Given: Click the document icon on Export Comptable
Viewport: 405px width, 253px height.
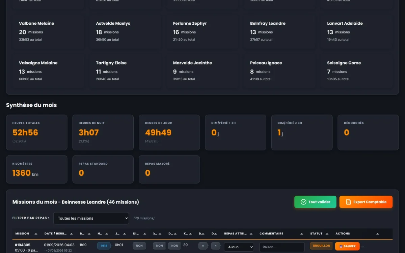Looking at the screenshot, I should (x=349, y=202).
